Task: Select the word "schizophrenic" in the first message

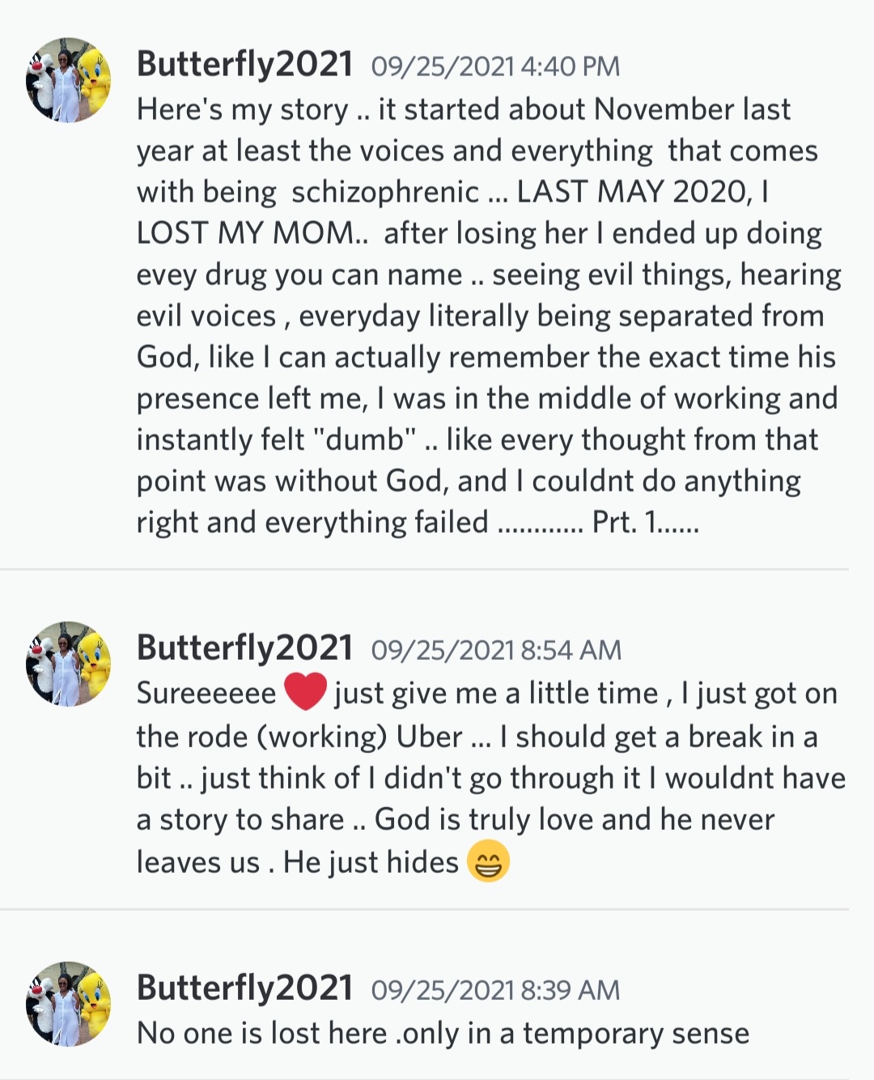Action: tap(385, 192)
